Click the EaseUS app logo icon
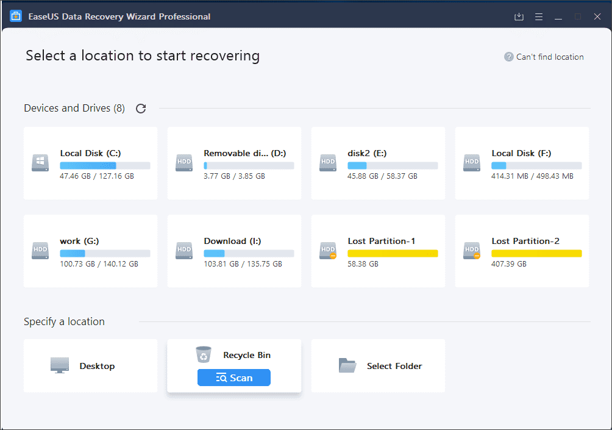Screen dimensions: 612x430 pos(16,16)
